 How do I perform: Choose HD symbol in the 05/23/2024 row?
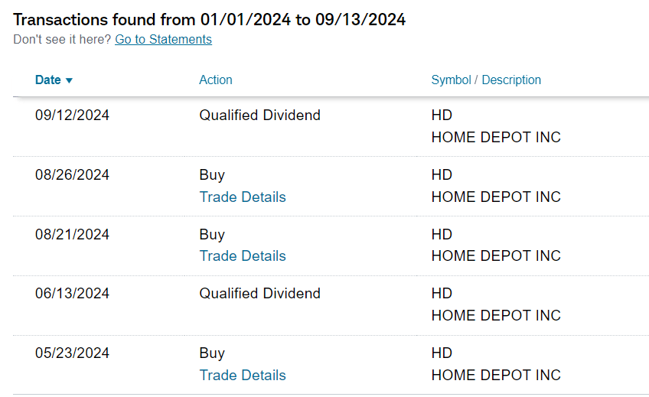pos(442,353)
